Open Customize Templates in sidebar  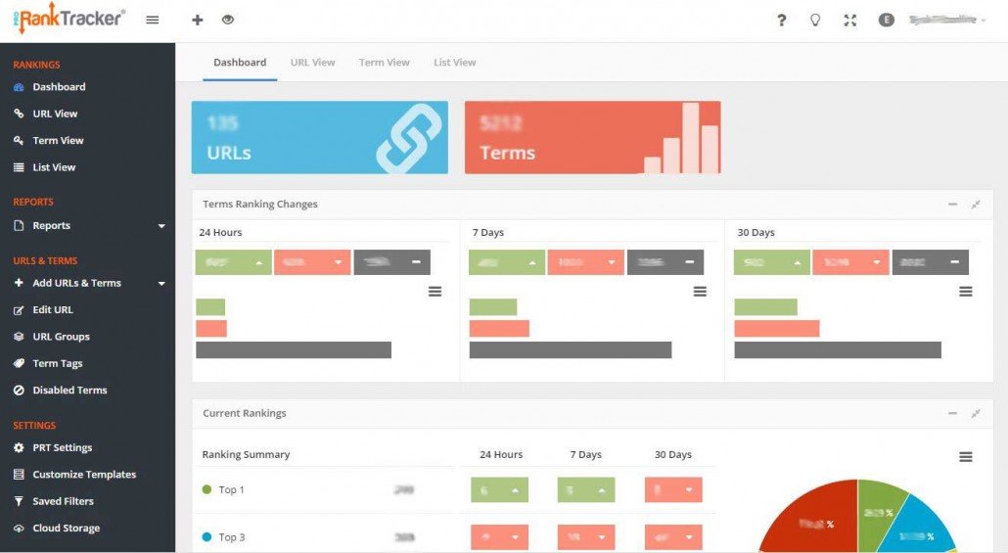[84, 475]
